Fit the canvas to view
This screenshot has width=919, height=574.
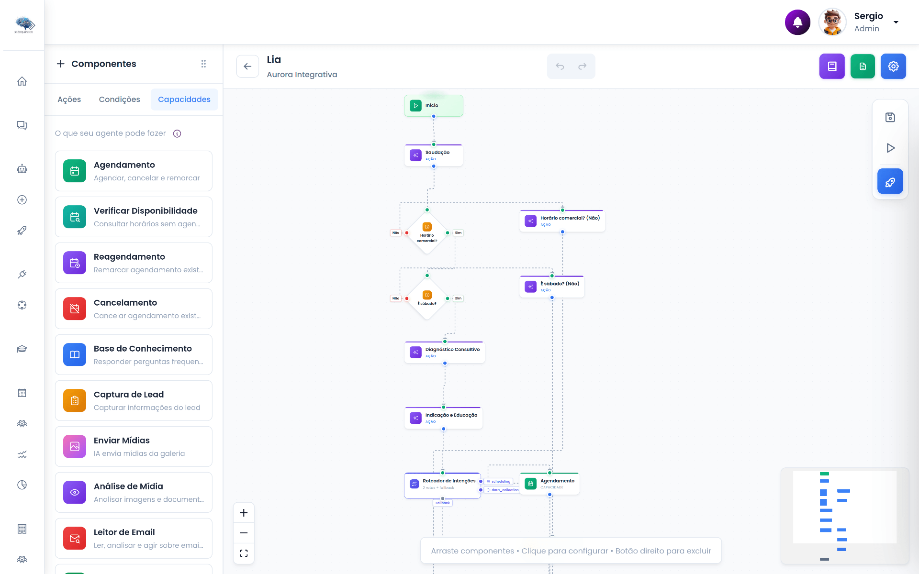point(244,553)
